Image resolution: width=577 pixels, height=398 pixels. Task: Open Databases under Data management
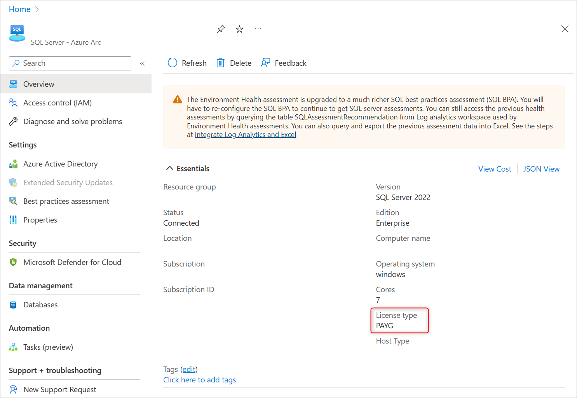[x=40, y=305]
